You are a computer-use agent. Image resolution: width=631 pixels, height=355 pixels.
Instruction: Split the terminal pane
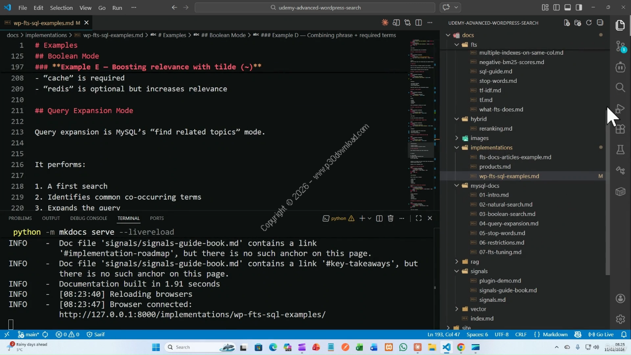(x=379, y=218)
